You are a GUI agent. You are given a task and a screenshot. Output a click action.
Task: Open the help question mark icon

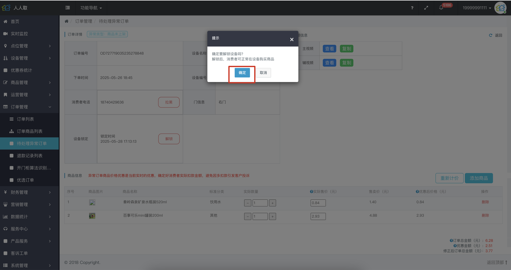(x=412, y=8)
